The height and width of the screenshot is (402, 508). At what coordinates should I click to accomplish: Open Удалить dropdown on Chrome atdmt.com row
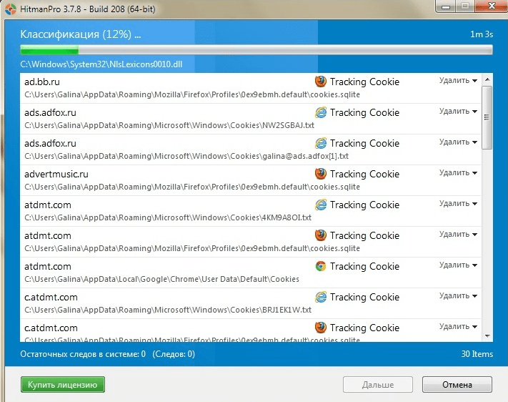[x=458, y=265]
